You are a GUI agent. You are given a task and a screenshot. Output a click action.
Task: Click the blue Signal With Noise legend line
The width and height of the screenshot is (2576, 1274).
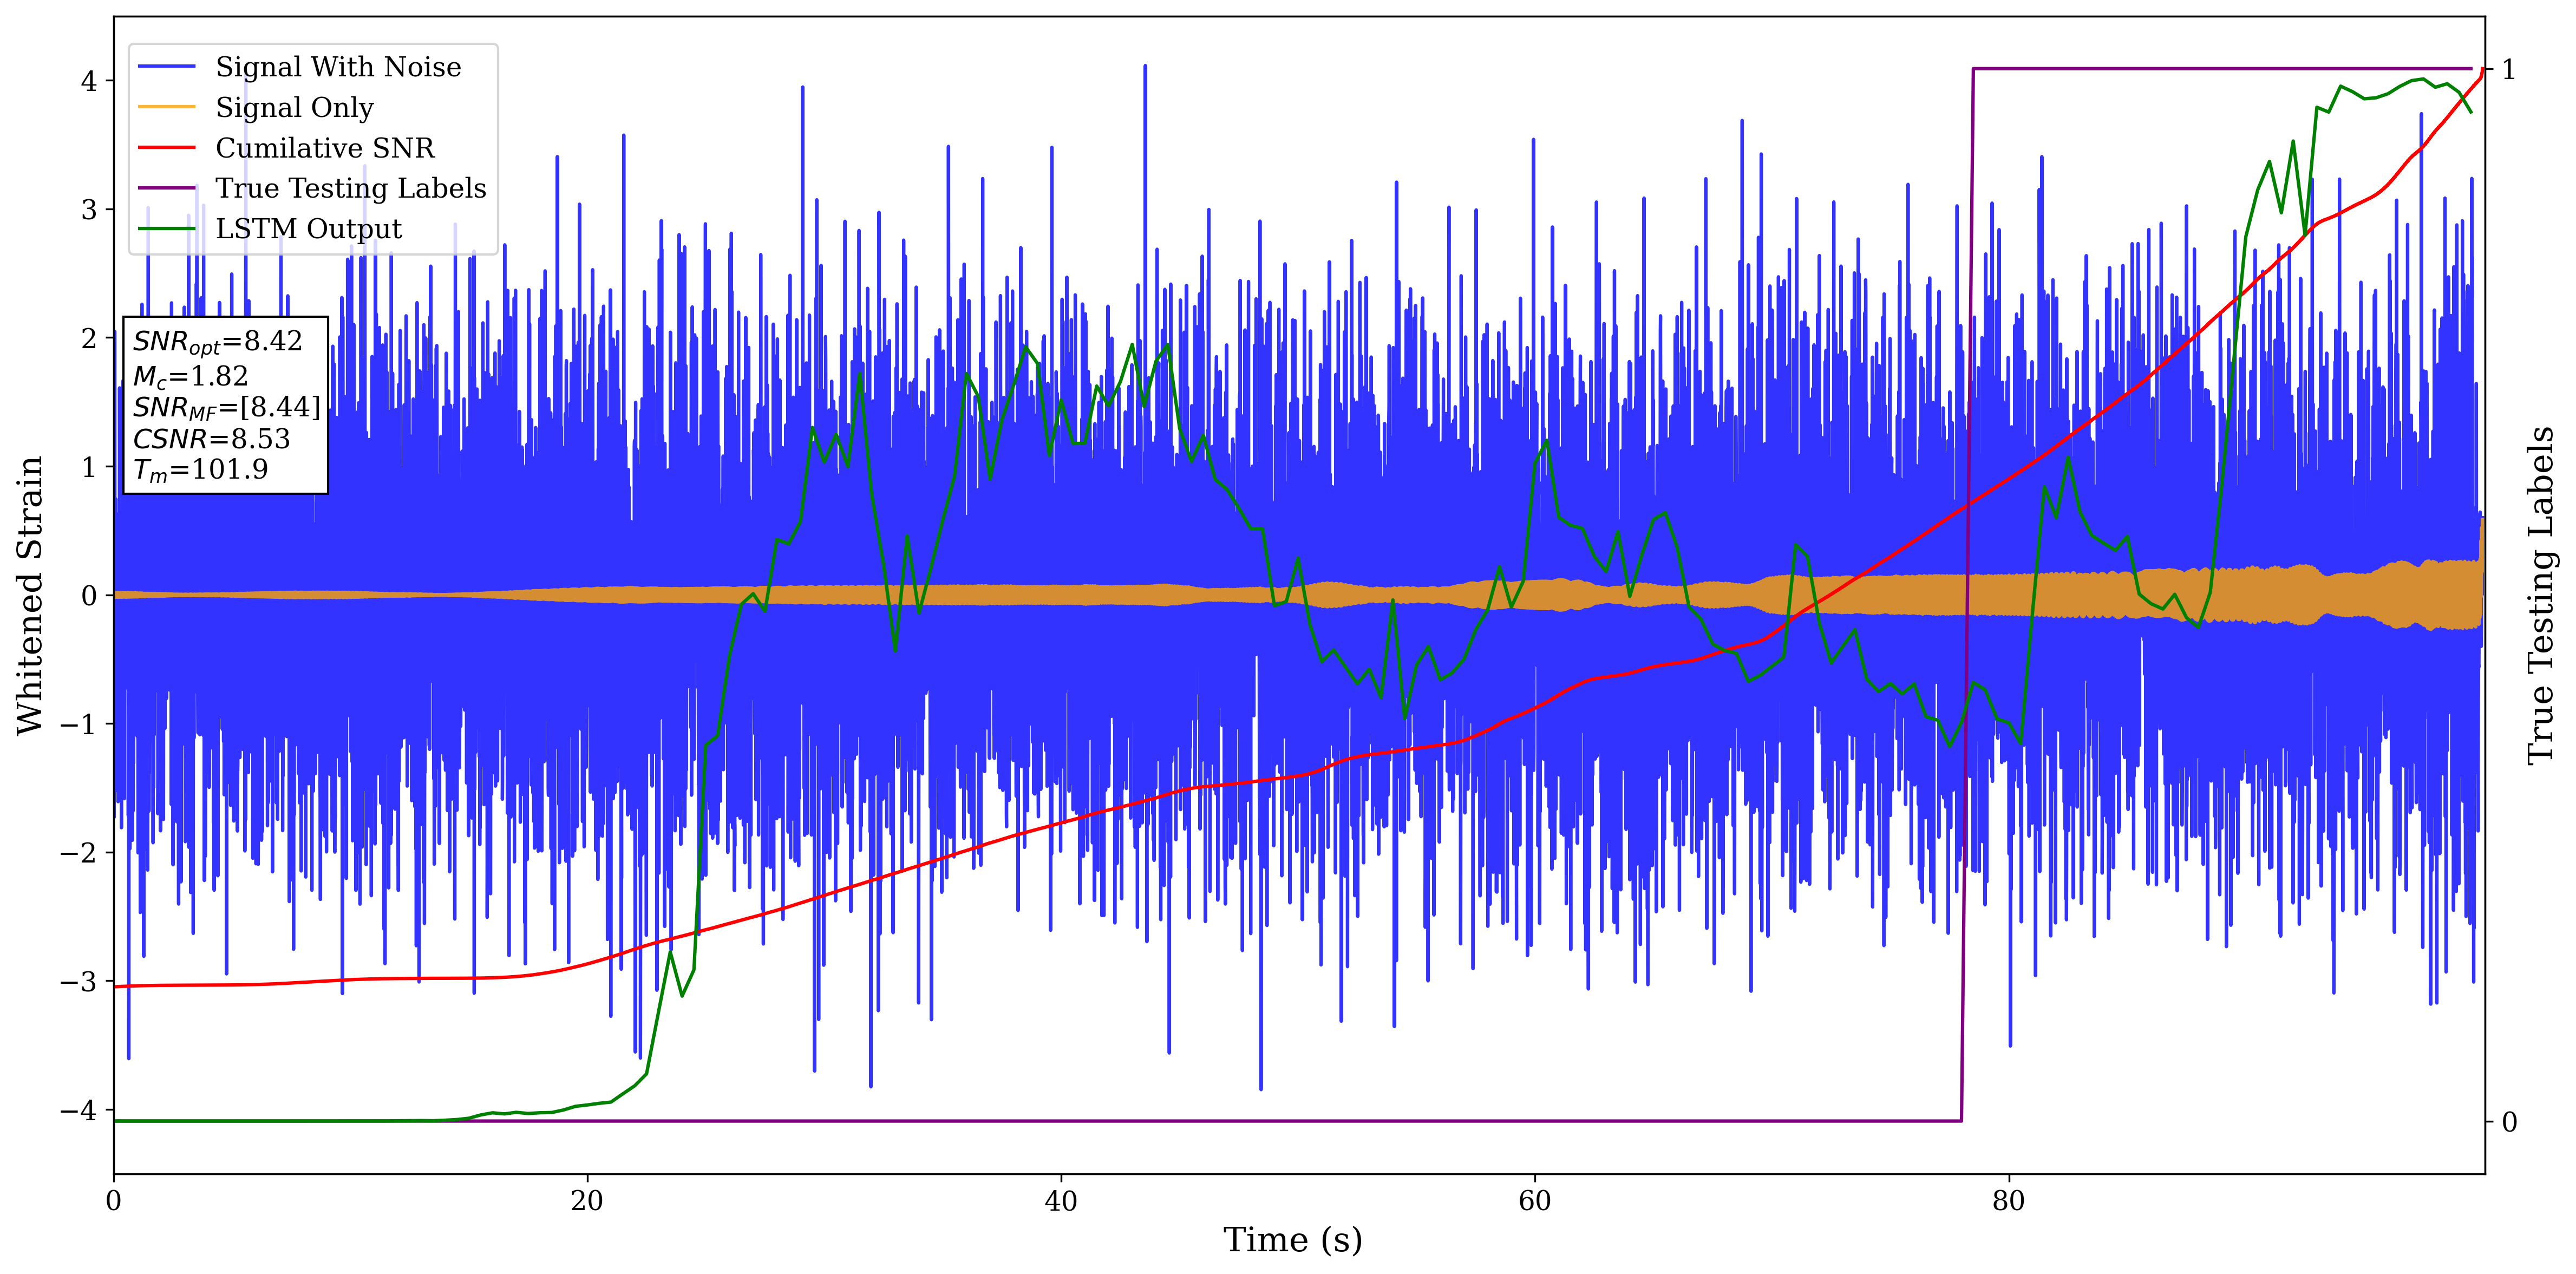(x=166, y=67)
